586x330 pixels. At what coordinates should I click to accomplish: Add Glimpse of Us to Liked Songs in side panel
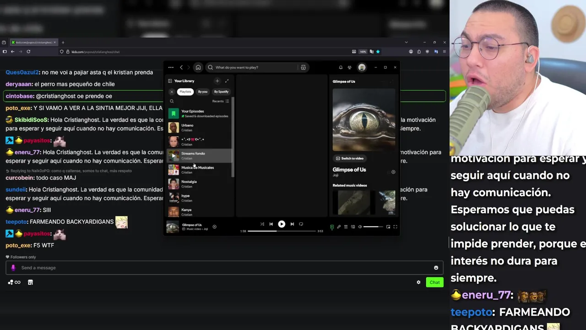click(x=393, y=172)
